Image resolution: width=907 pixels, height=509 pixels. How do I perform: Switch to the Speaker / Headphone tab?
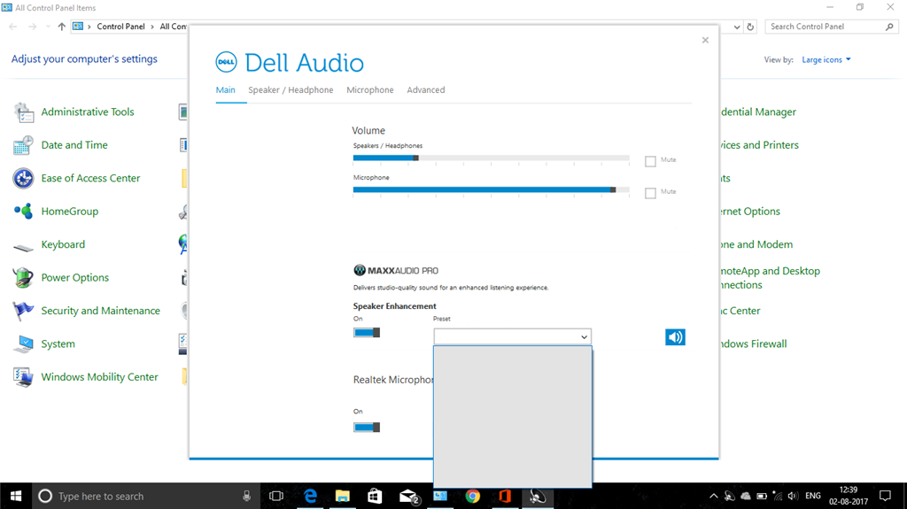(291, 90)
